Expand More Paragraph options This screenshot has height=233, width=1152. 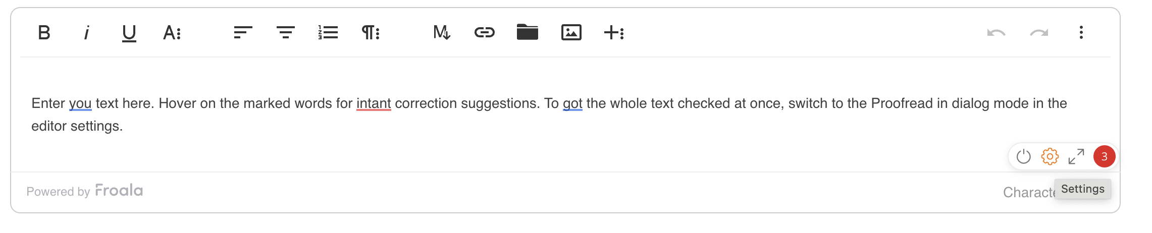[x=371, y=33]
